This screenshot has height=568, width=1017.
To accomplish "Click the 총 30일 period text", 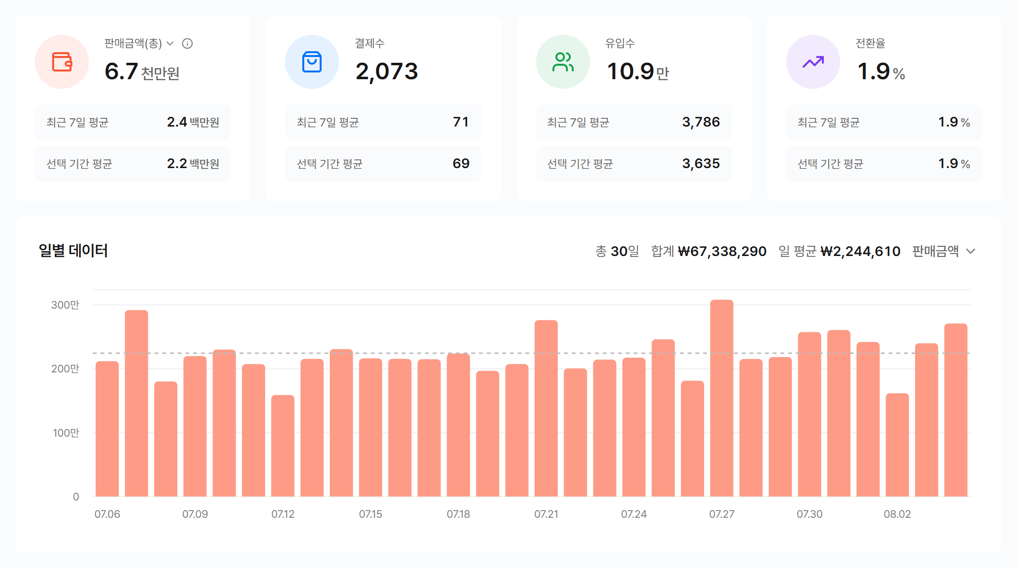I will coord(617,251).
